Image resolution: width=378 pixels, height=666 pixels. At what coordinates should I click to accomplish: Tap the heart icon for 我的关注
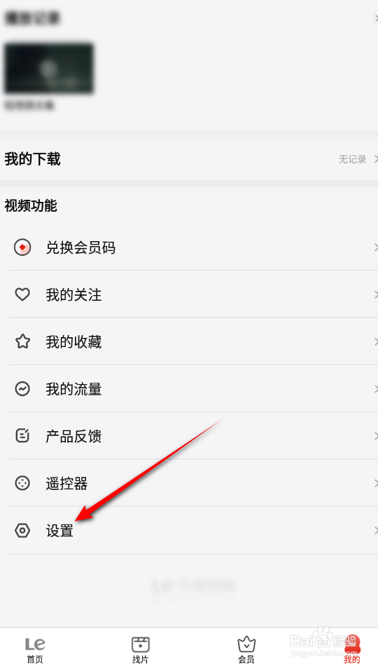[22, 294]
